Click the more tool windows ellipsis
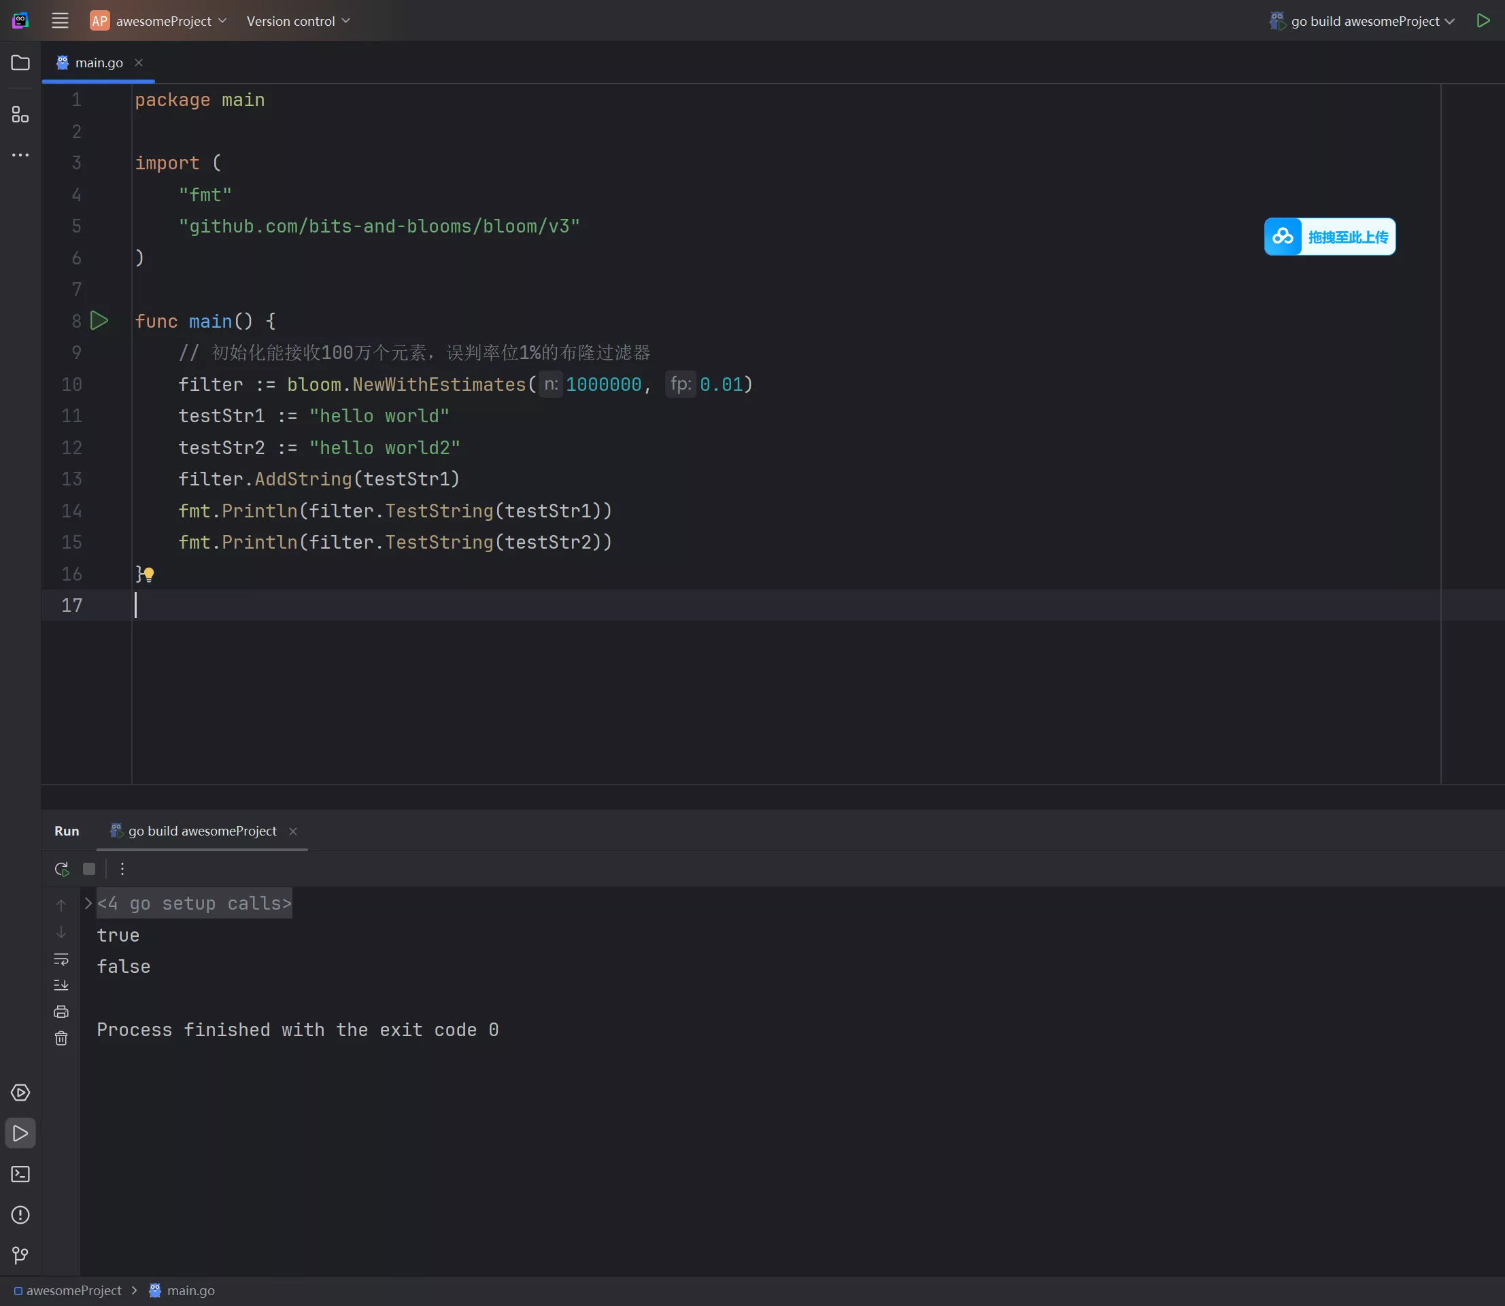The width and height of the screenshot is (1505, 1306). click(x=20, y=155)
